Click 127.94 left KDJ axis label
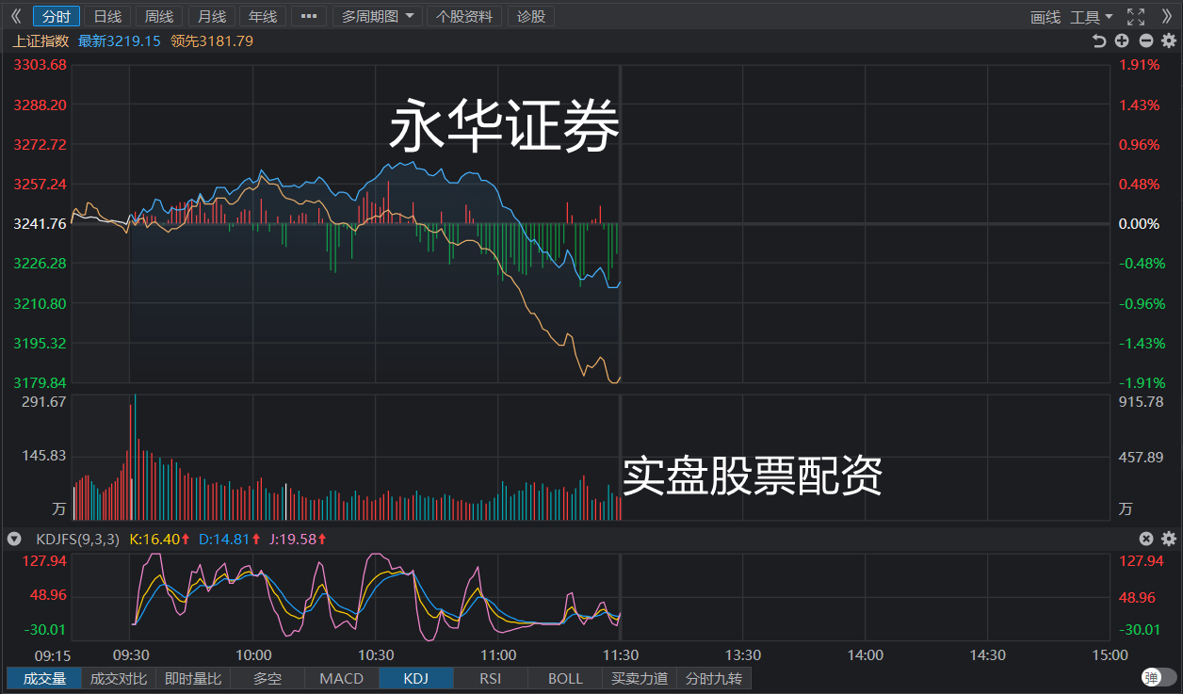Screen dimensions: 1183x694 click(44, 561)
